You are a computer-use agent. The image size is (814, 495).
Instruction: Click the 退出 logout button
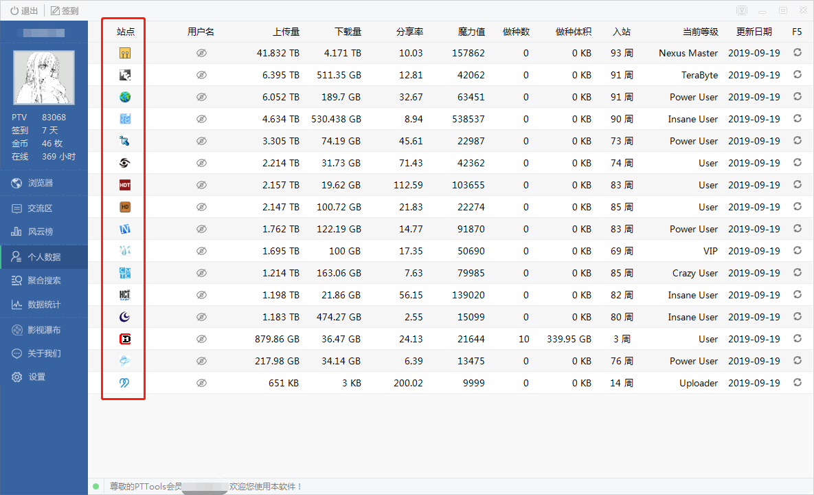point(24,10)
